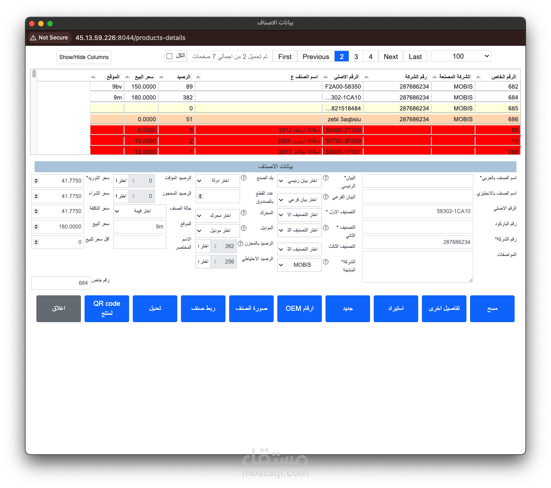
Task: Click the اسم الصنف بالعربي input field
Action: point(418,181)
